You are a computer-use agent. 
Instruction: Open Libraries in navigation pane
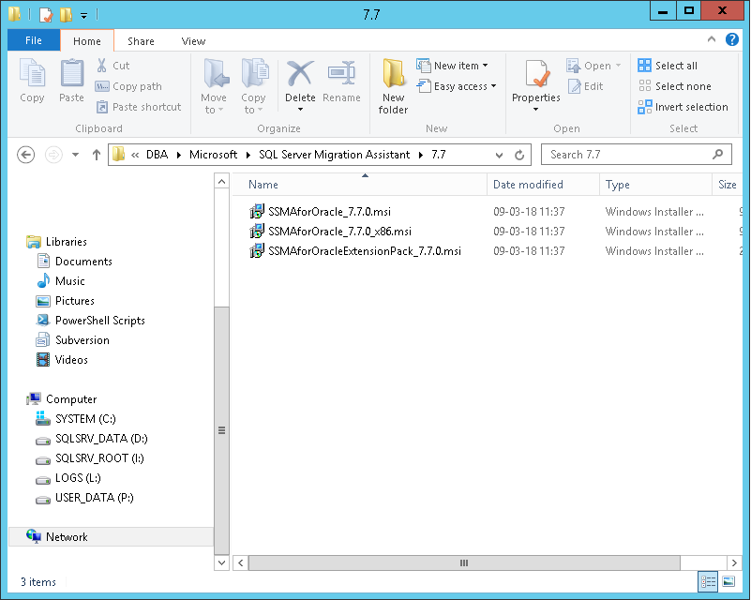pyautogui.click(x=66, y=242)
